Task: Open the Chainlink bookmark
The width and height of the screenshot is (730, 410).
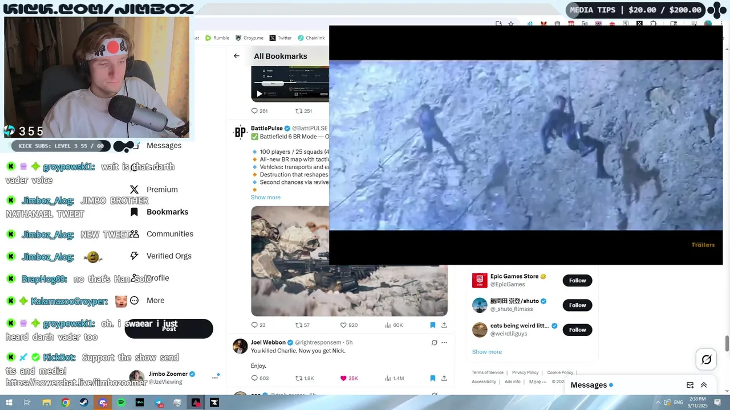Action: [x=311, y=38]
